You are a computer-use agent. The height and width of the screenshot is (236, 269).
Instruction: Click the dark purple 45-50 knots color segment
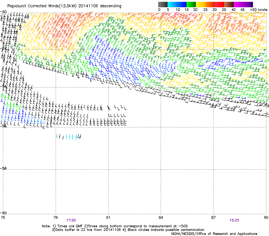pyautogui.click(x=248, y=4)
